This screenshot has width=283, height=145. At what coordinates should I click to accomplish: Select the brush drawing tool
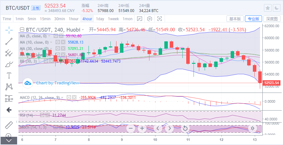coord(9,64)
